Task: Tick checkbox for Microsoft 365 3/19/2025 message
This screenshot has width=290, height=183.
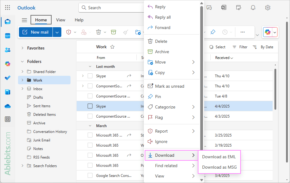Action: (x=90, y=145)
